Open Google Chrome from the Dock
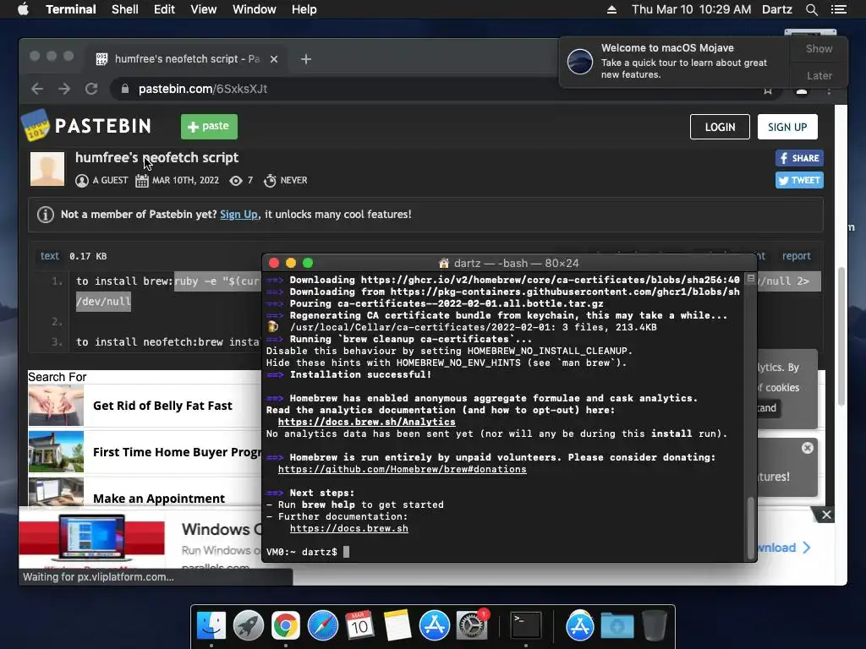The width and height of the screenshot is (866, 649). pos(286,626)
